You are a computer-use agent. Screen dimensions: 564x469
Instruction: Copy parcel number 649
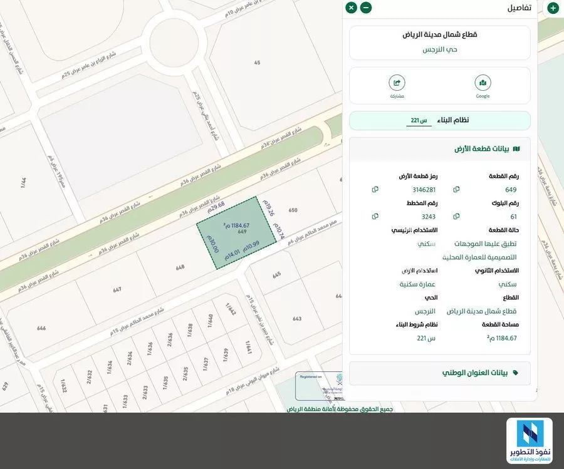click(456, 189)
